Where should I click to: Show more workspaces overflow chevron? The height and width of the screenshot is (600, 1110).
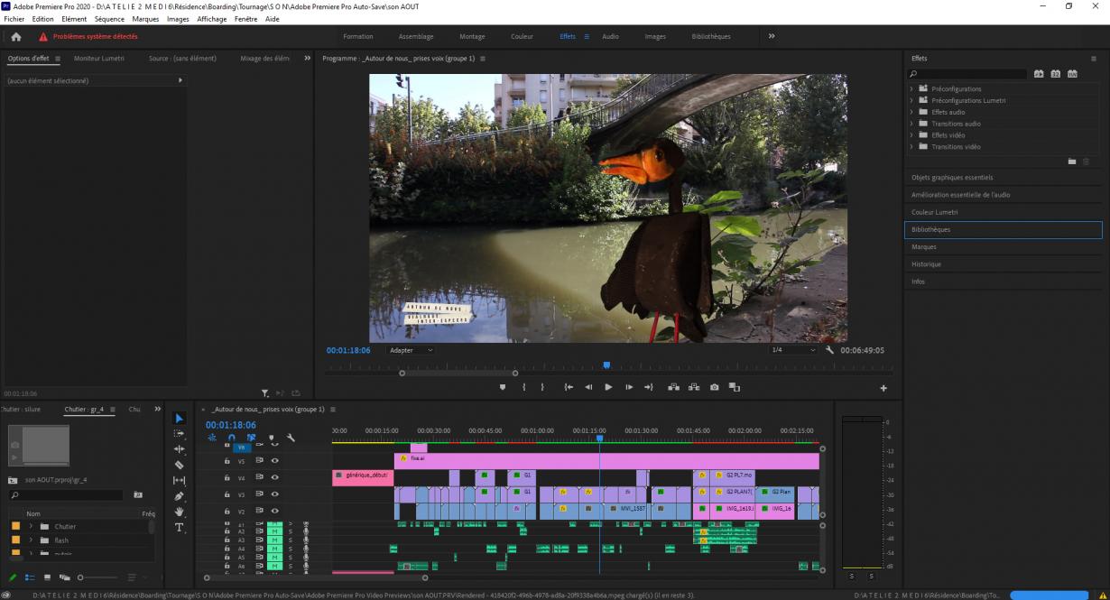point(772,36)
